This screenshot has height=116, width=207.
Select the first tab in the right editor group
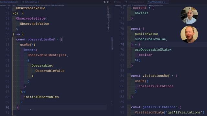tap(118, 2)
